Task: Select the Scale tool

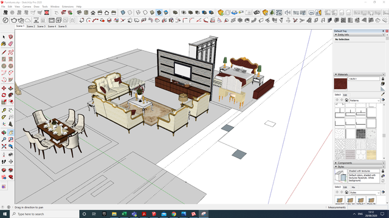Action: [x=4, y=102]
